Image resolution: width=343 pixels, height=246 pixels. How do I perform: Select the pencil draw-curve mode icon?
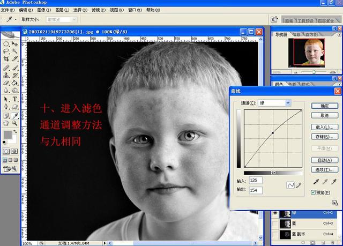click(x=299, y=185)
